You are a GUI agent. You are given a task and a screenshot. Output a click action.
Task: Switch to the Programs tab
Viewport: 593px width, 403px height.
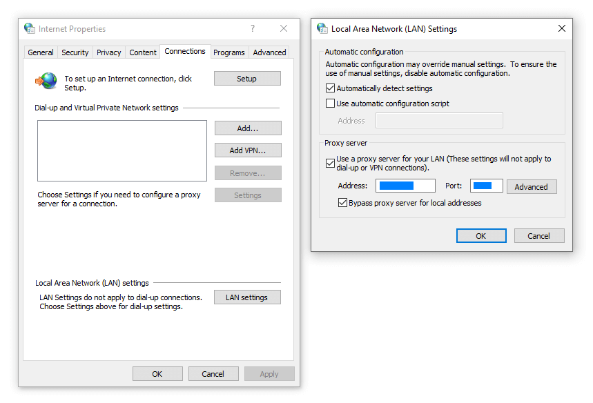[x=229, y=52]
